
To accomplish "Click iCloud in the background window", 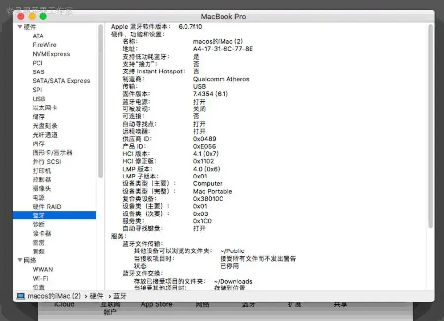I will click(64, 304).
